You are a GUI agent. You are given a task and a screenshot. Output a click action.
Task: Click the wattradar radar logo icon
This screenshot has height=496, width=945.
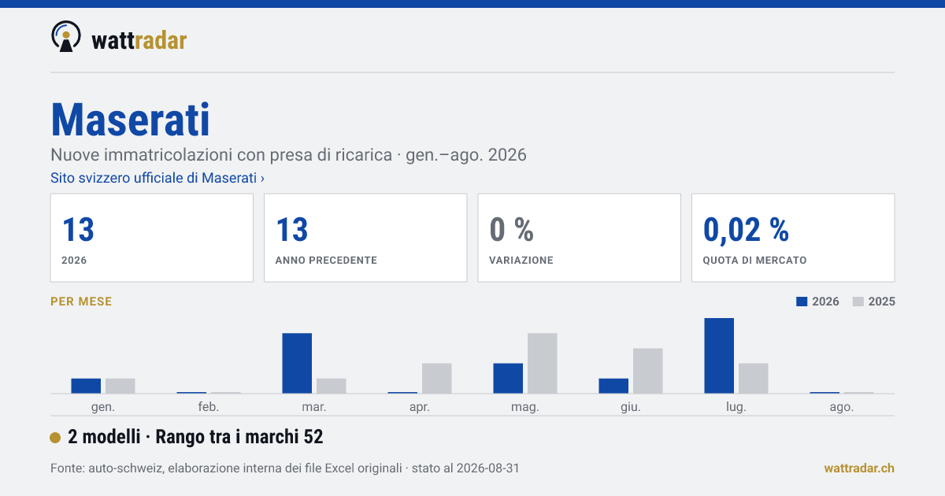click(65, 36)
